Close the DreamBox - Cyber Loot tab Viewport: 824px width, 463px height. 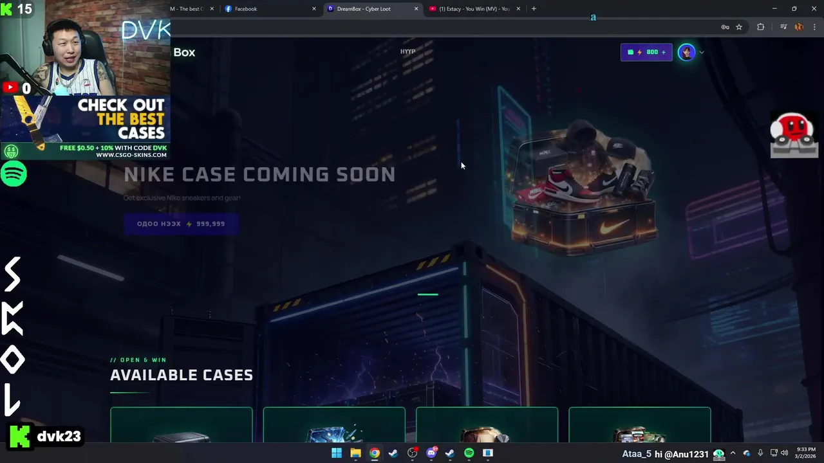pyautogui.click(x=416, y=9)
